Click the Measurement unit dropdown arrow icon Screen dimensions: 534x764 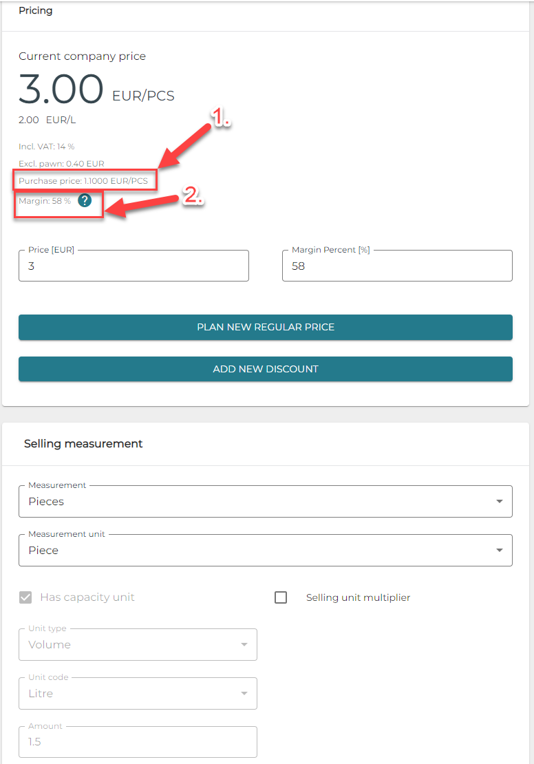tap(500, 551)
